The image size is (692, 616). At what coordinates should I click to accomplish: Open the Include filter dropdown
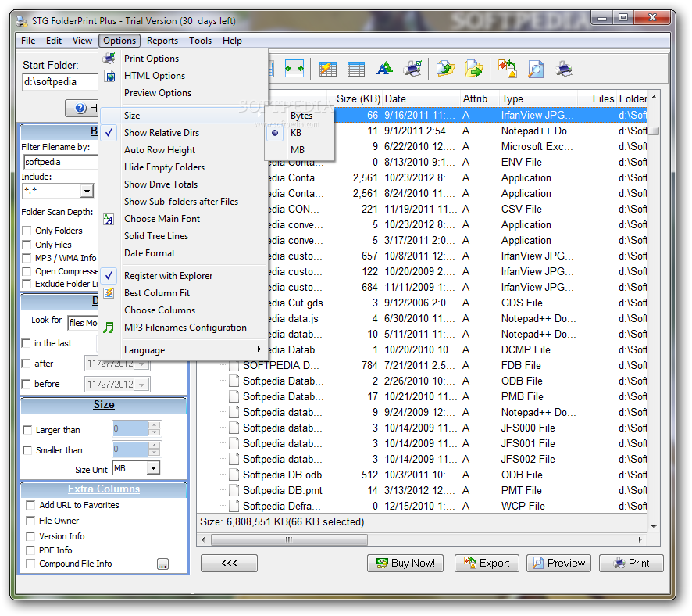(87, 192)
